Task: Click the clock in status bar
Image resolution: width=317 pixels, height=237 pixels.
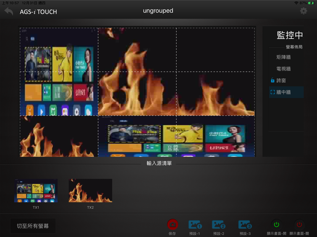Action: pos(10,3)
